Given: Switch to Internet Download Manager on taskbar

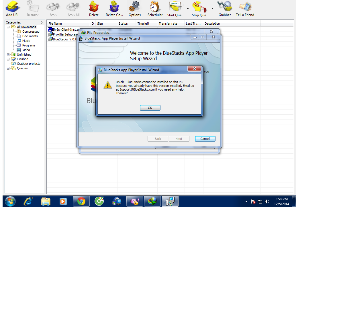Looking at the screenshot, I should 152,201.
